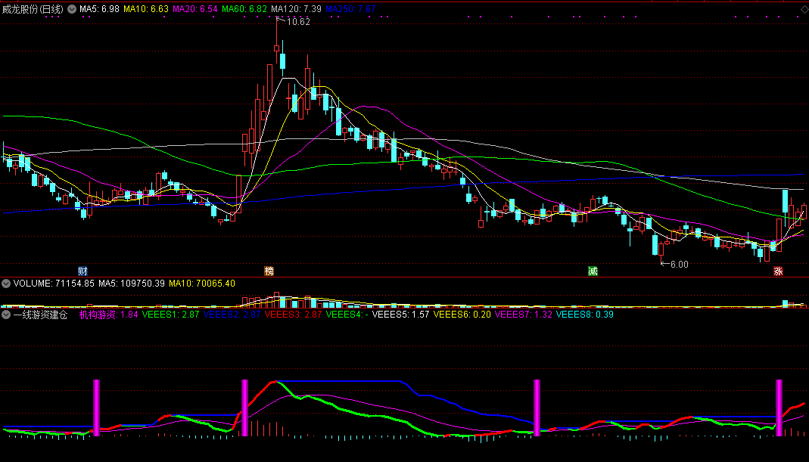The height and width of the screenshot is (462, 809).
Task: Open the 榜 event marker icon
Action: pos(269,271)
